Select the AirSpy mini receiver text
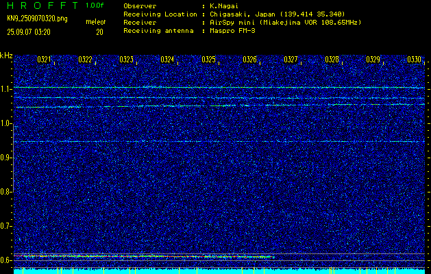Screen dimensions: 431x274 tap(286, 23)
